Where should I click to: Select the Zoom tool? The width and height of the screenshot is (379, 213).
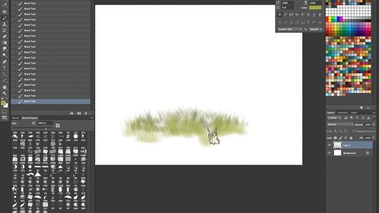[4, 93]
